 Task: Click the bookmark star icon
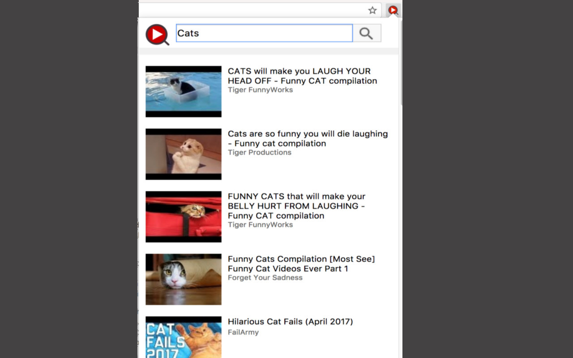372,10
